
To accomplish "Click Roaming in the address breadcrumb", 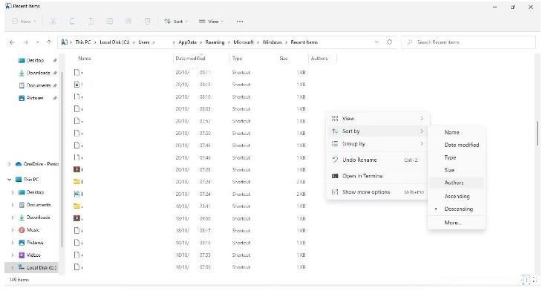I will (x=215, y=42).
